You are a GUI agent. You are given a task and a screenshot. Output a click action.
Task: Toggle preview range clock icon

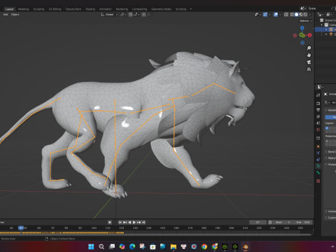tap(270, 222)
